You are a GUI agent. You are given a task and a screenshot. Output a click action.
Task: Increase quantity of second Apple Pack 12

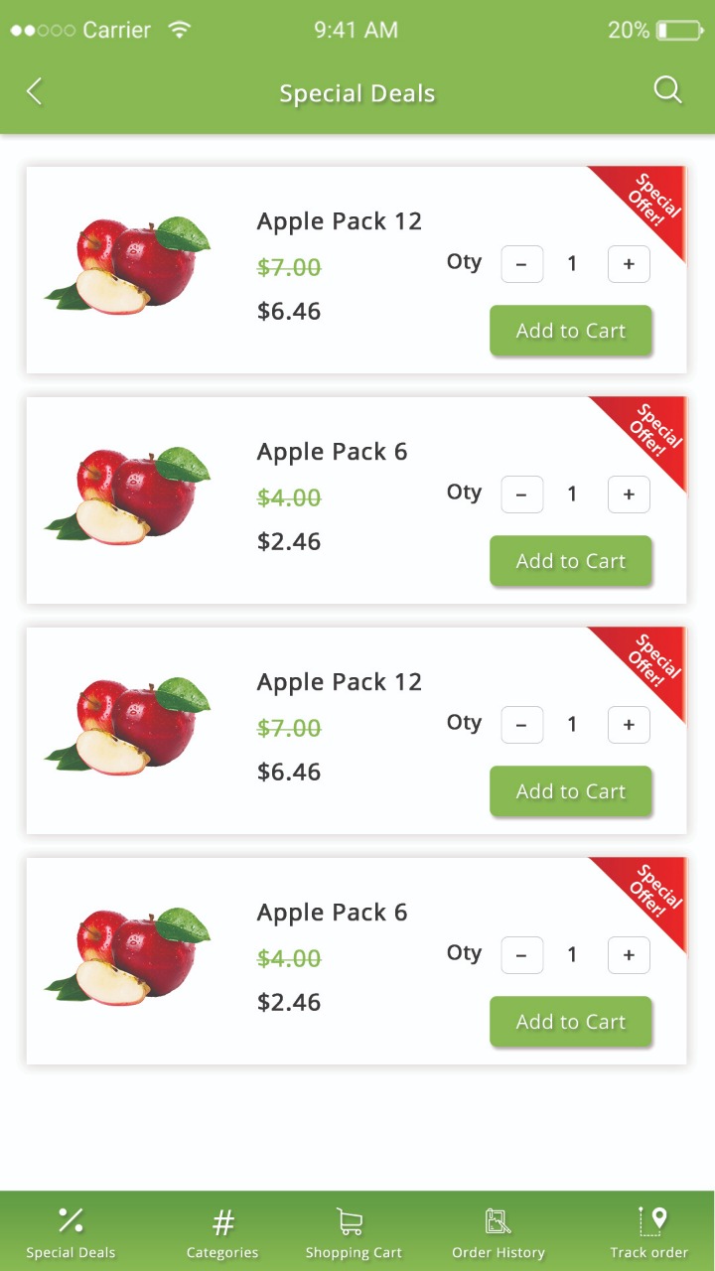pyautogui.click(x=629, y=725)
